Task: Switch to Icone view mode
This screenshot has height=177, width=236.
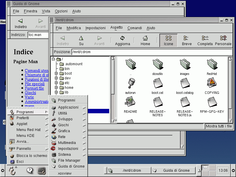Action: 168,40
